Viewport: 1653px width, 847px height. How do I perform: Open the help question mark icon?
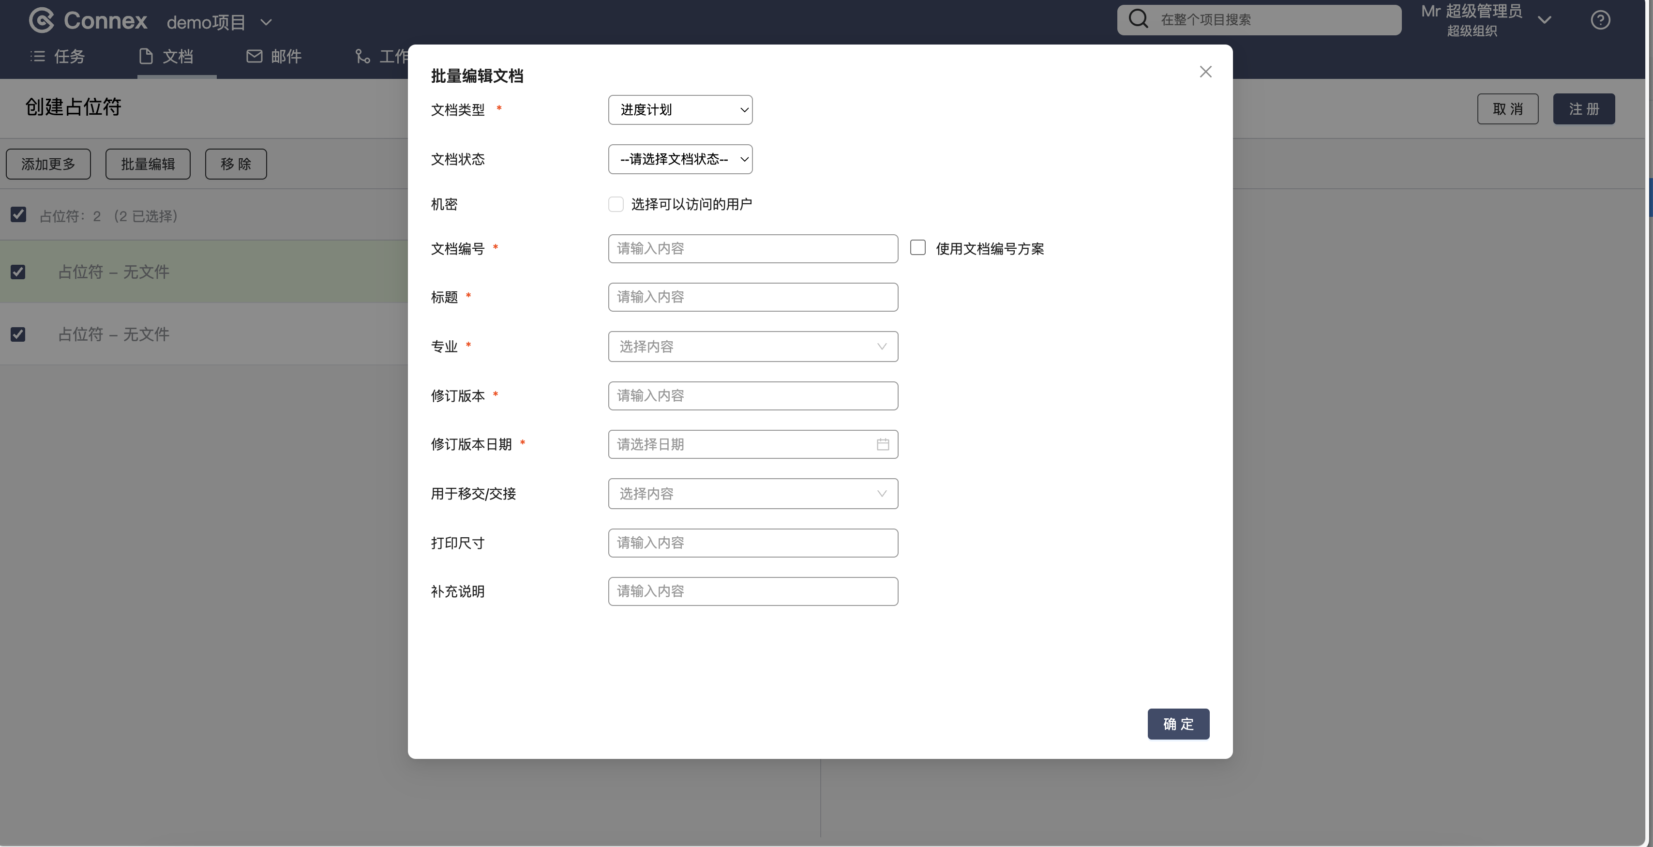[x=1600, y=20]
